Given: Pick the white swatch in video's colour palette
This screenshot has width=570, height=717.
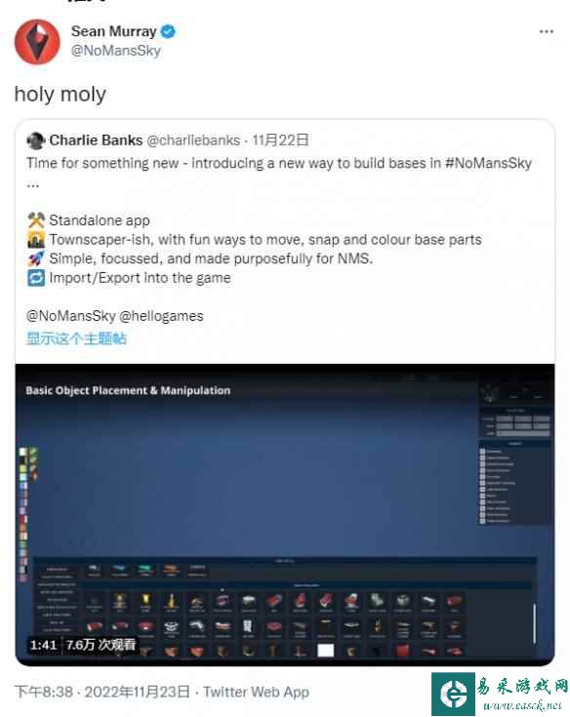Looking at the screenshot, I should click(22, 452).
